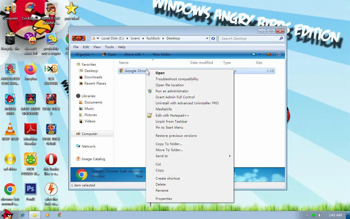This screenshot has width=350, height=219.
Task: Click the 'New folder' toolbar button
Action: point(162,54)
